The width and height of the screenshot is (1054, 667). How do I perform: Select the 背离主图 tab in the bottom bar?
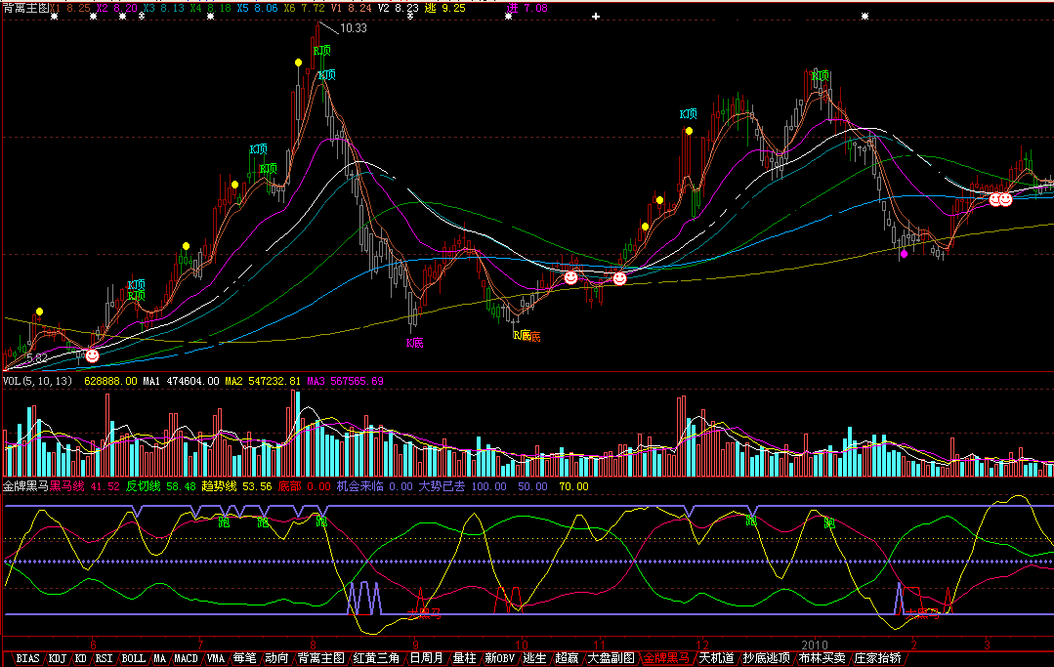[320, 659]
